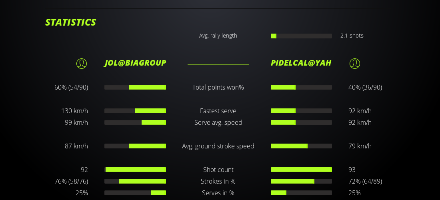This screenshot has width=440, height=200.
Task: Click the Shot count label
Action: coord(218,170)
